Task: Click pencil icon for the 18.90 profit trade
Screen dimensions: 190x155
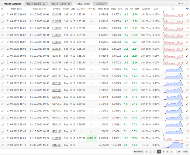Action: tap(187, 35)
